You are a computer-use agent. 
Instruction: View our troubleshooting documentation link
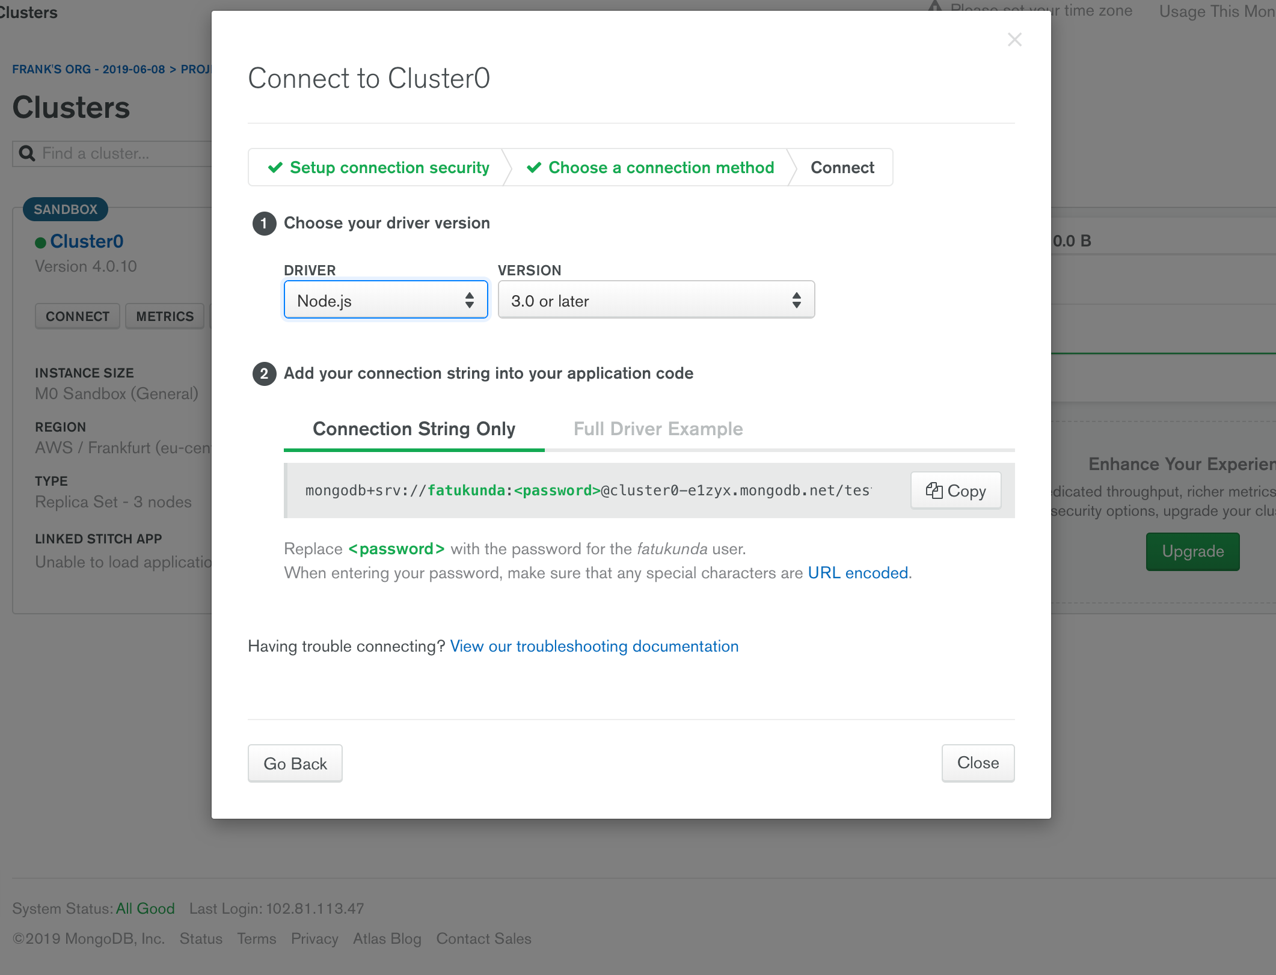594,646
